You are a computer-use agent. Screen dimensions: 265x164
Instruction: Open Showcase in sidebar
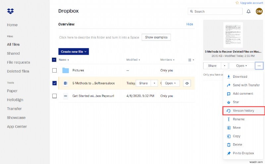click(16, 118)
